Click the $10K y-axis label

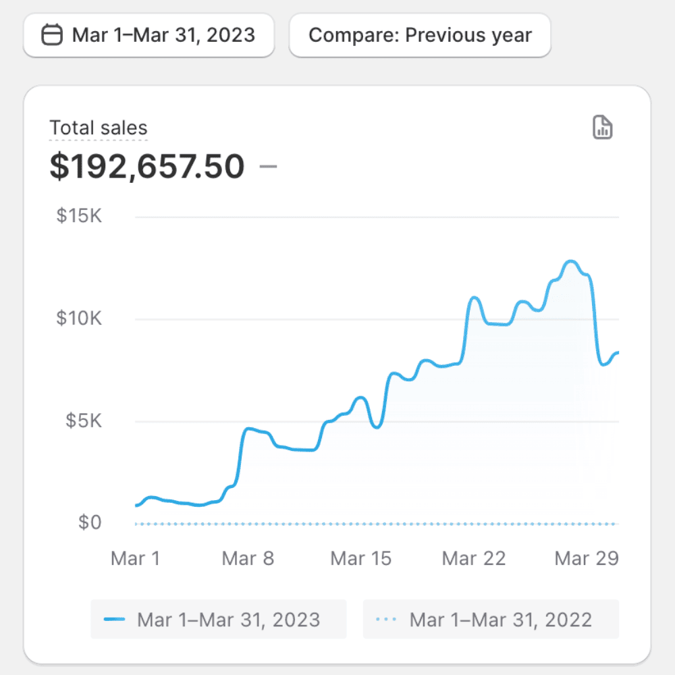pyautogui.click(x=79, y=318)
